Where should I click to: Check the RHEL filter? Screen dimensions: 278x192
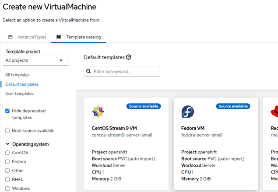click(x=7, y=179)
